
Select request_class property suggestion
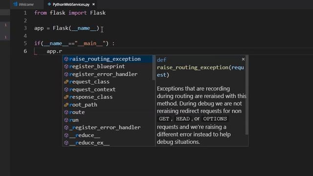[108, 82]
